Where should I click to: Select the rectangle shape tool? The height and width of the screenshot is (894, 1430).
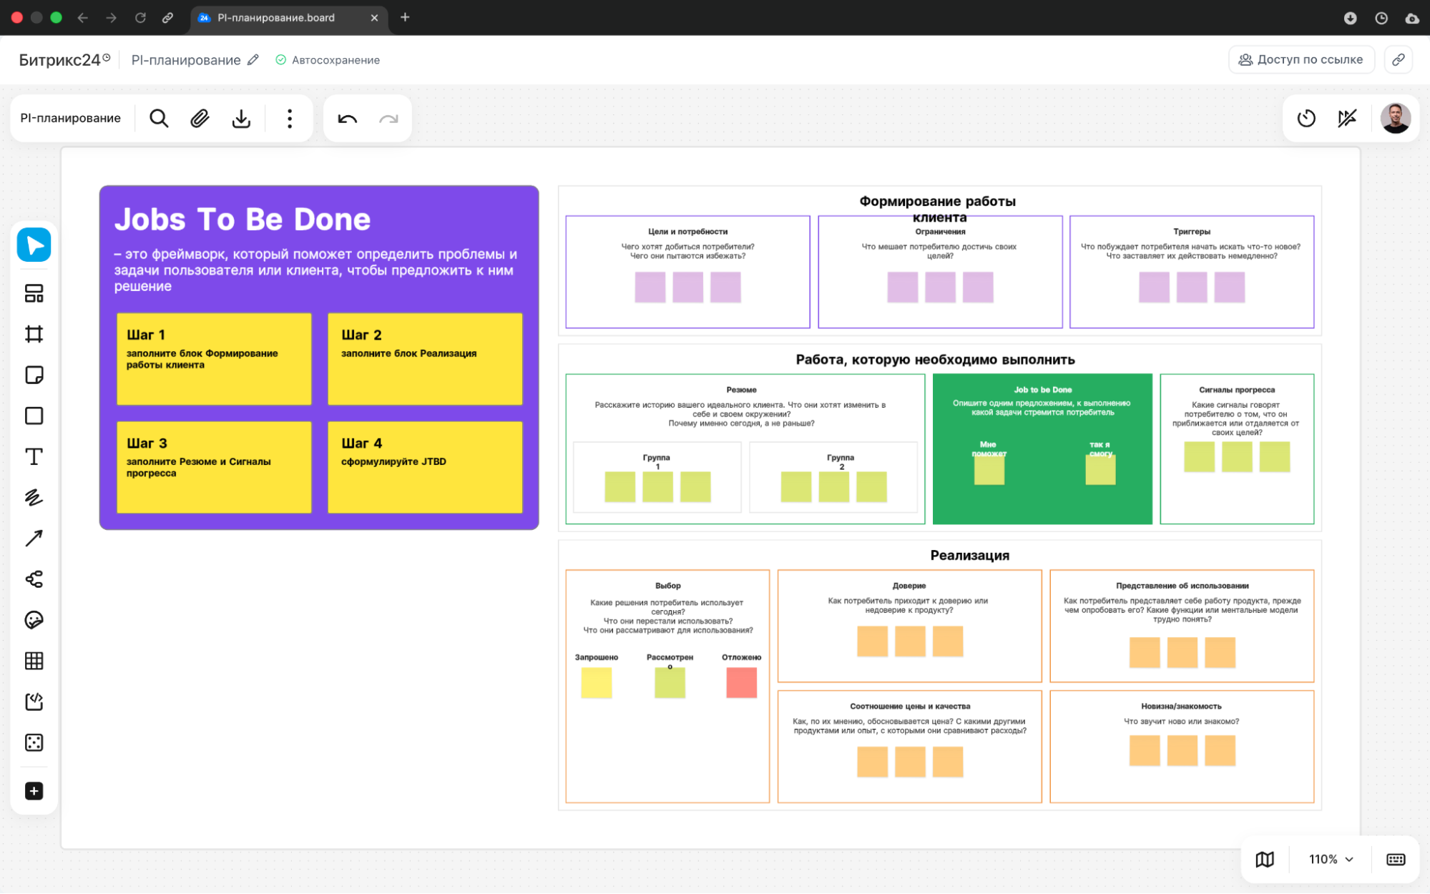pos(34,416)
